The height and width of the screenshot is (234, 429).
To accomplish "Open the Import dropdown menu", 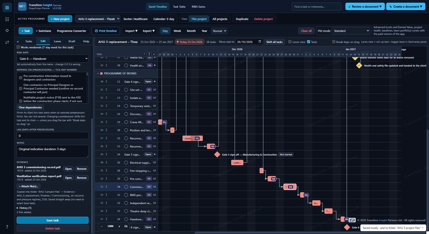I will click(x=131, y=31).
